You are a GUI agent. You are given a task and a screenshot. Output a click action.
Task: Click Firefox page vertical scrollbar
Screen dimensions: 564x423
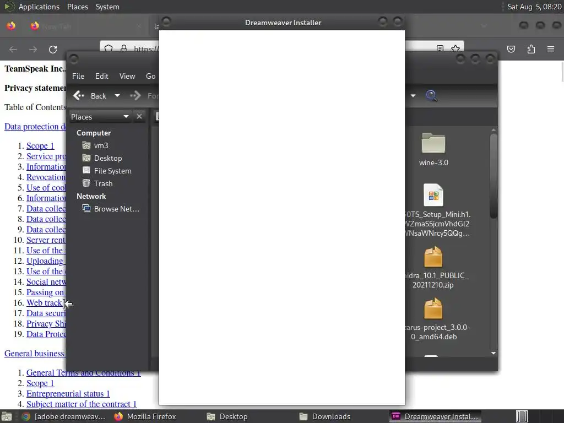[561, 72]
